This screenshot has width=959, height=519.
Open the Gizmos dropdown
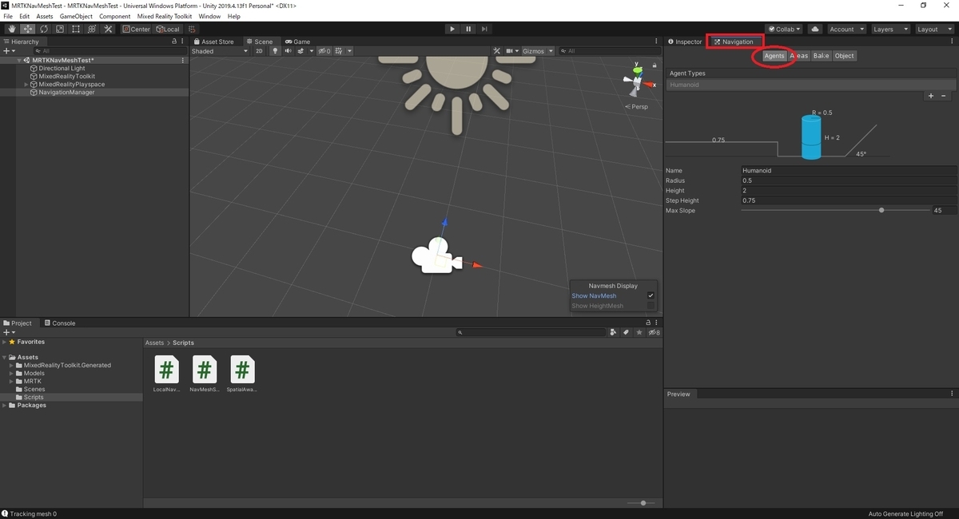(537, 51)
